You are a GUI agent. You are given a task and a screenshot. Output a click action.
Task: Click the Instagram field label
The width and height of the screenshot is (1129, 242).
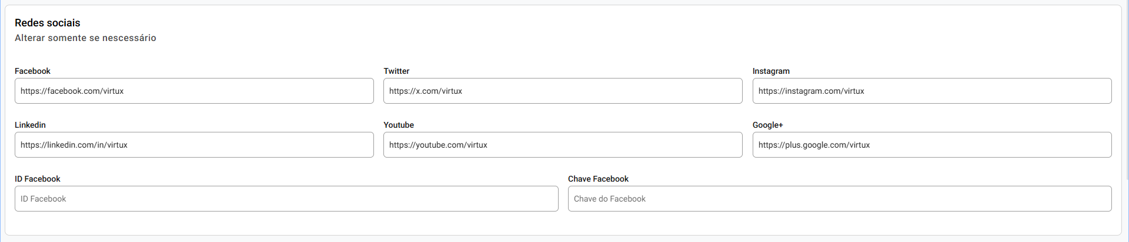click(x=771, y=71)
